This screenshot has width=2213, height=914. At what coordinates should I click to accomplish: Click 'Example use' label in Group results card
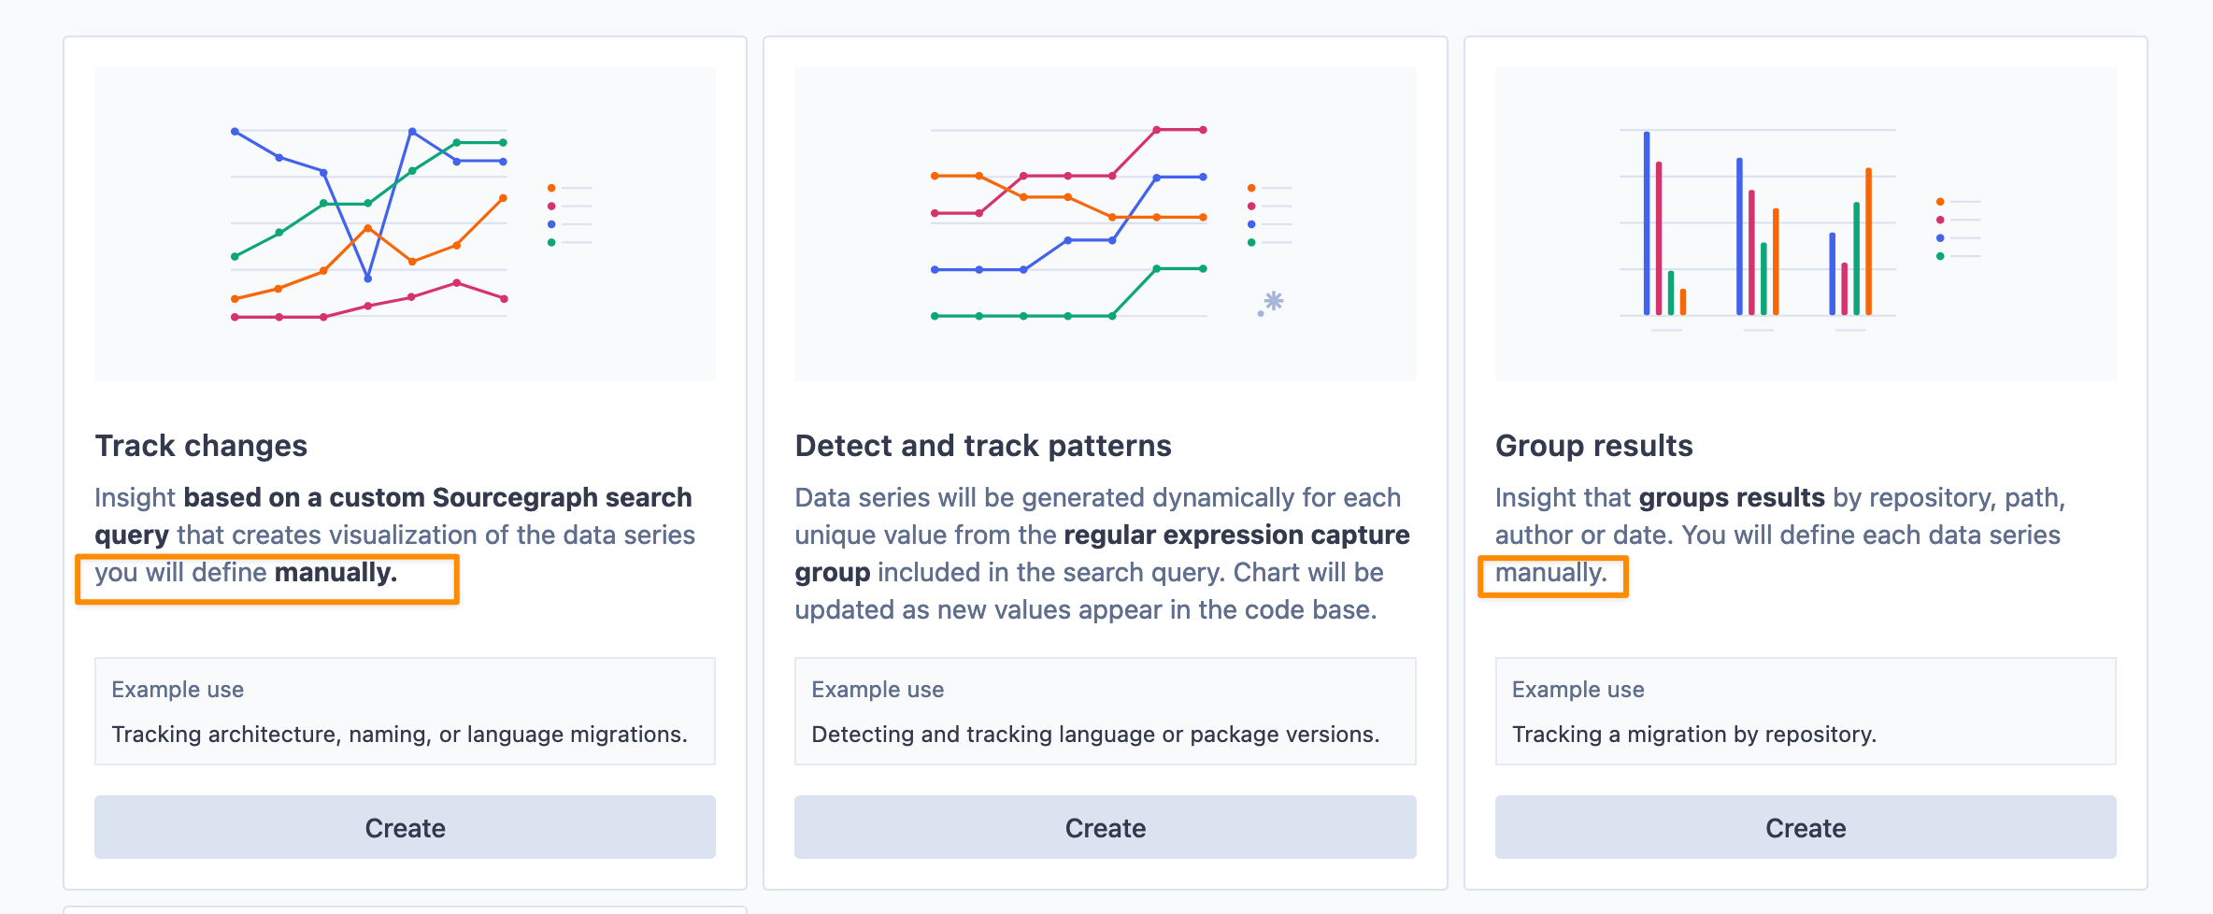1578,690
